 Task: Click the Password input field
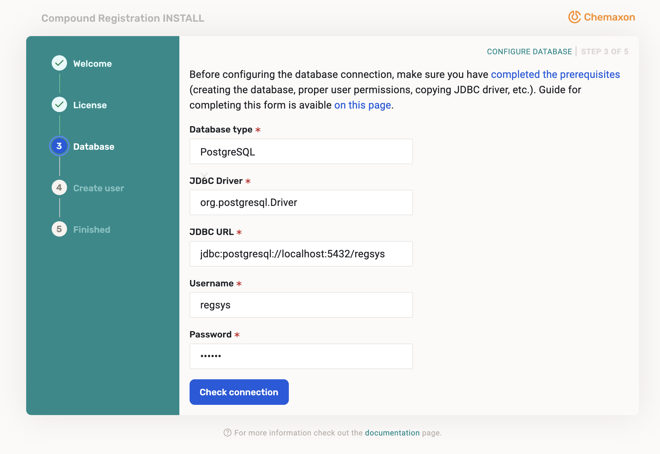click(x=301, y=356)
